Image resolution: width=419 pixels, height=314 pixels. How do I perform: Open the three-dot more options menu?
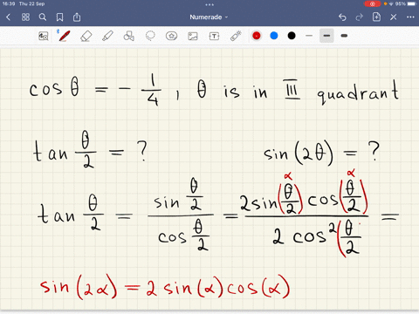point(410,17)
